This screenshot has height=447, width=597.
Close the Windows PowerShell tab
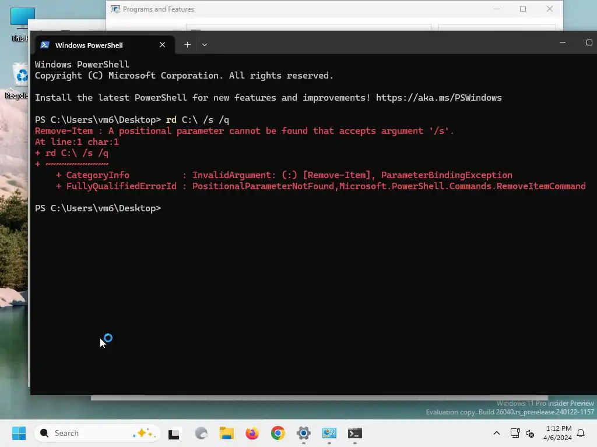tap(163, 45)
